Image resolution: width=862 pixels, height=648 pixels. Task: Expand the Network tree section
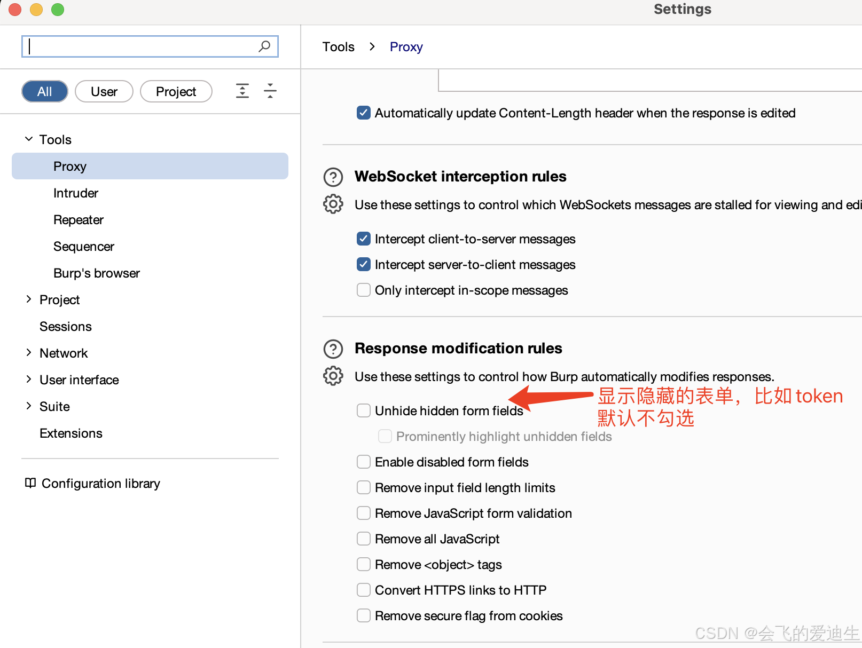point(29,353)
